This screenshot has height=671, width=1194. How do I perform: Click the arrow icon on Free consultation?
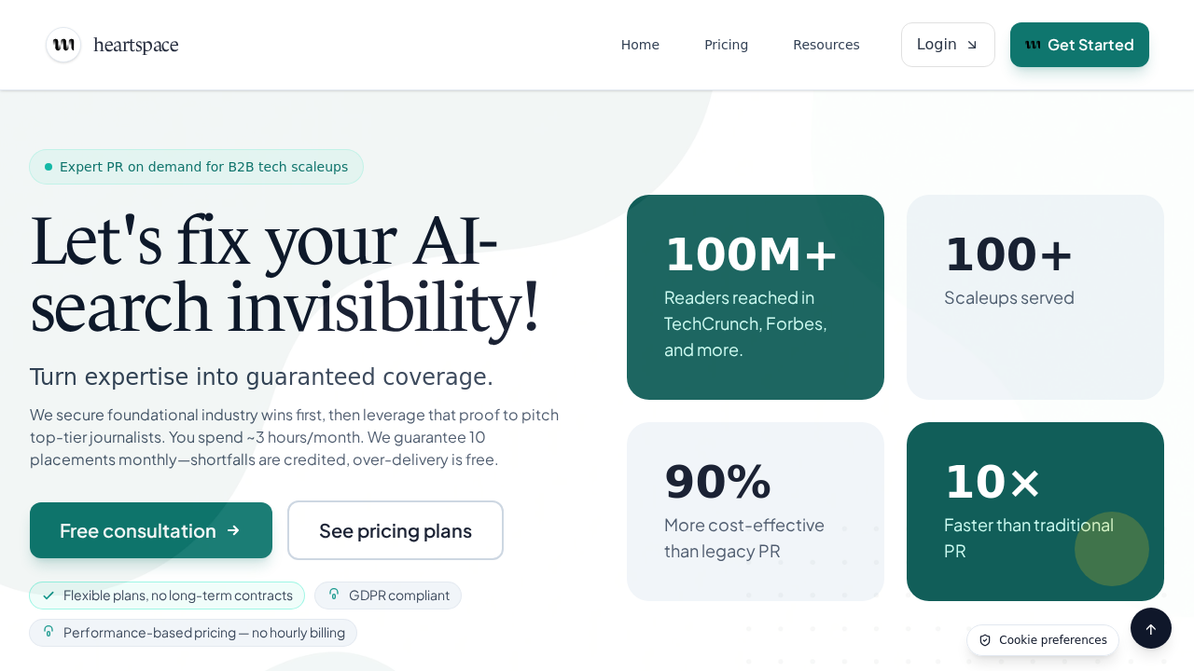click(x=233, y=530)
